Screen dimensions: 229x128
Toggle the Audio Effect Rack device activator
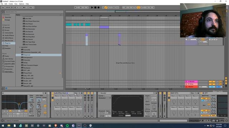(53, 93)
